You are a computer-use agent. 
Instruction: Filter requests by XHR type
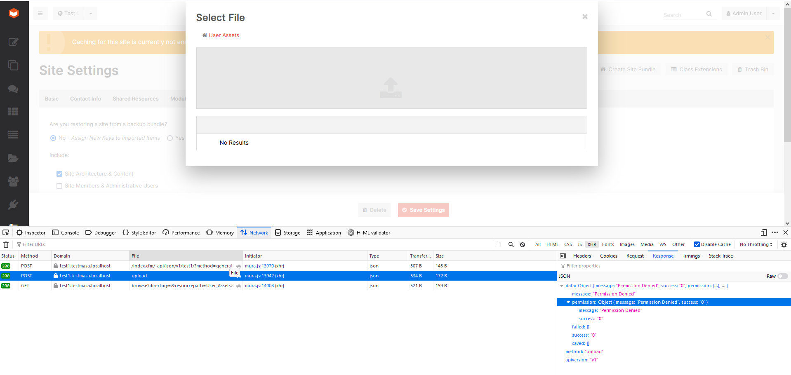tap(592, 244)
